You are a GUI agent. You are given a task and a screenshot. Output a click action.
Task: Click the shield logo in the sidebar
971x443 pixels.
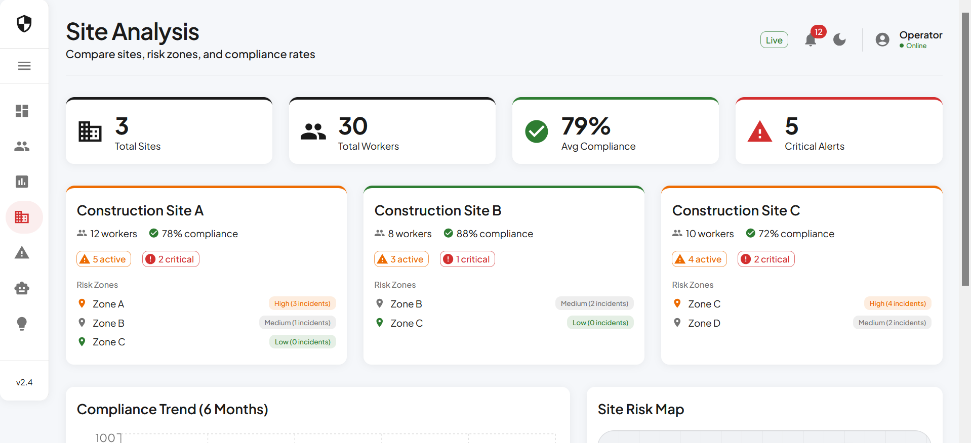point(24,24)
